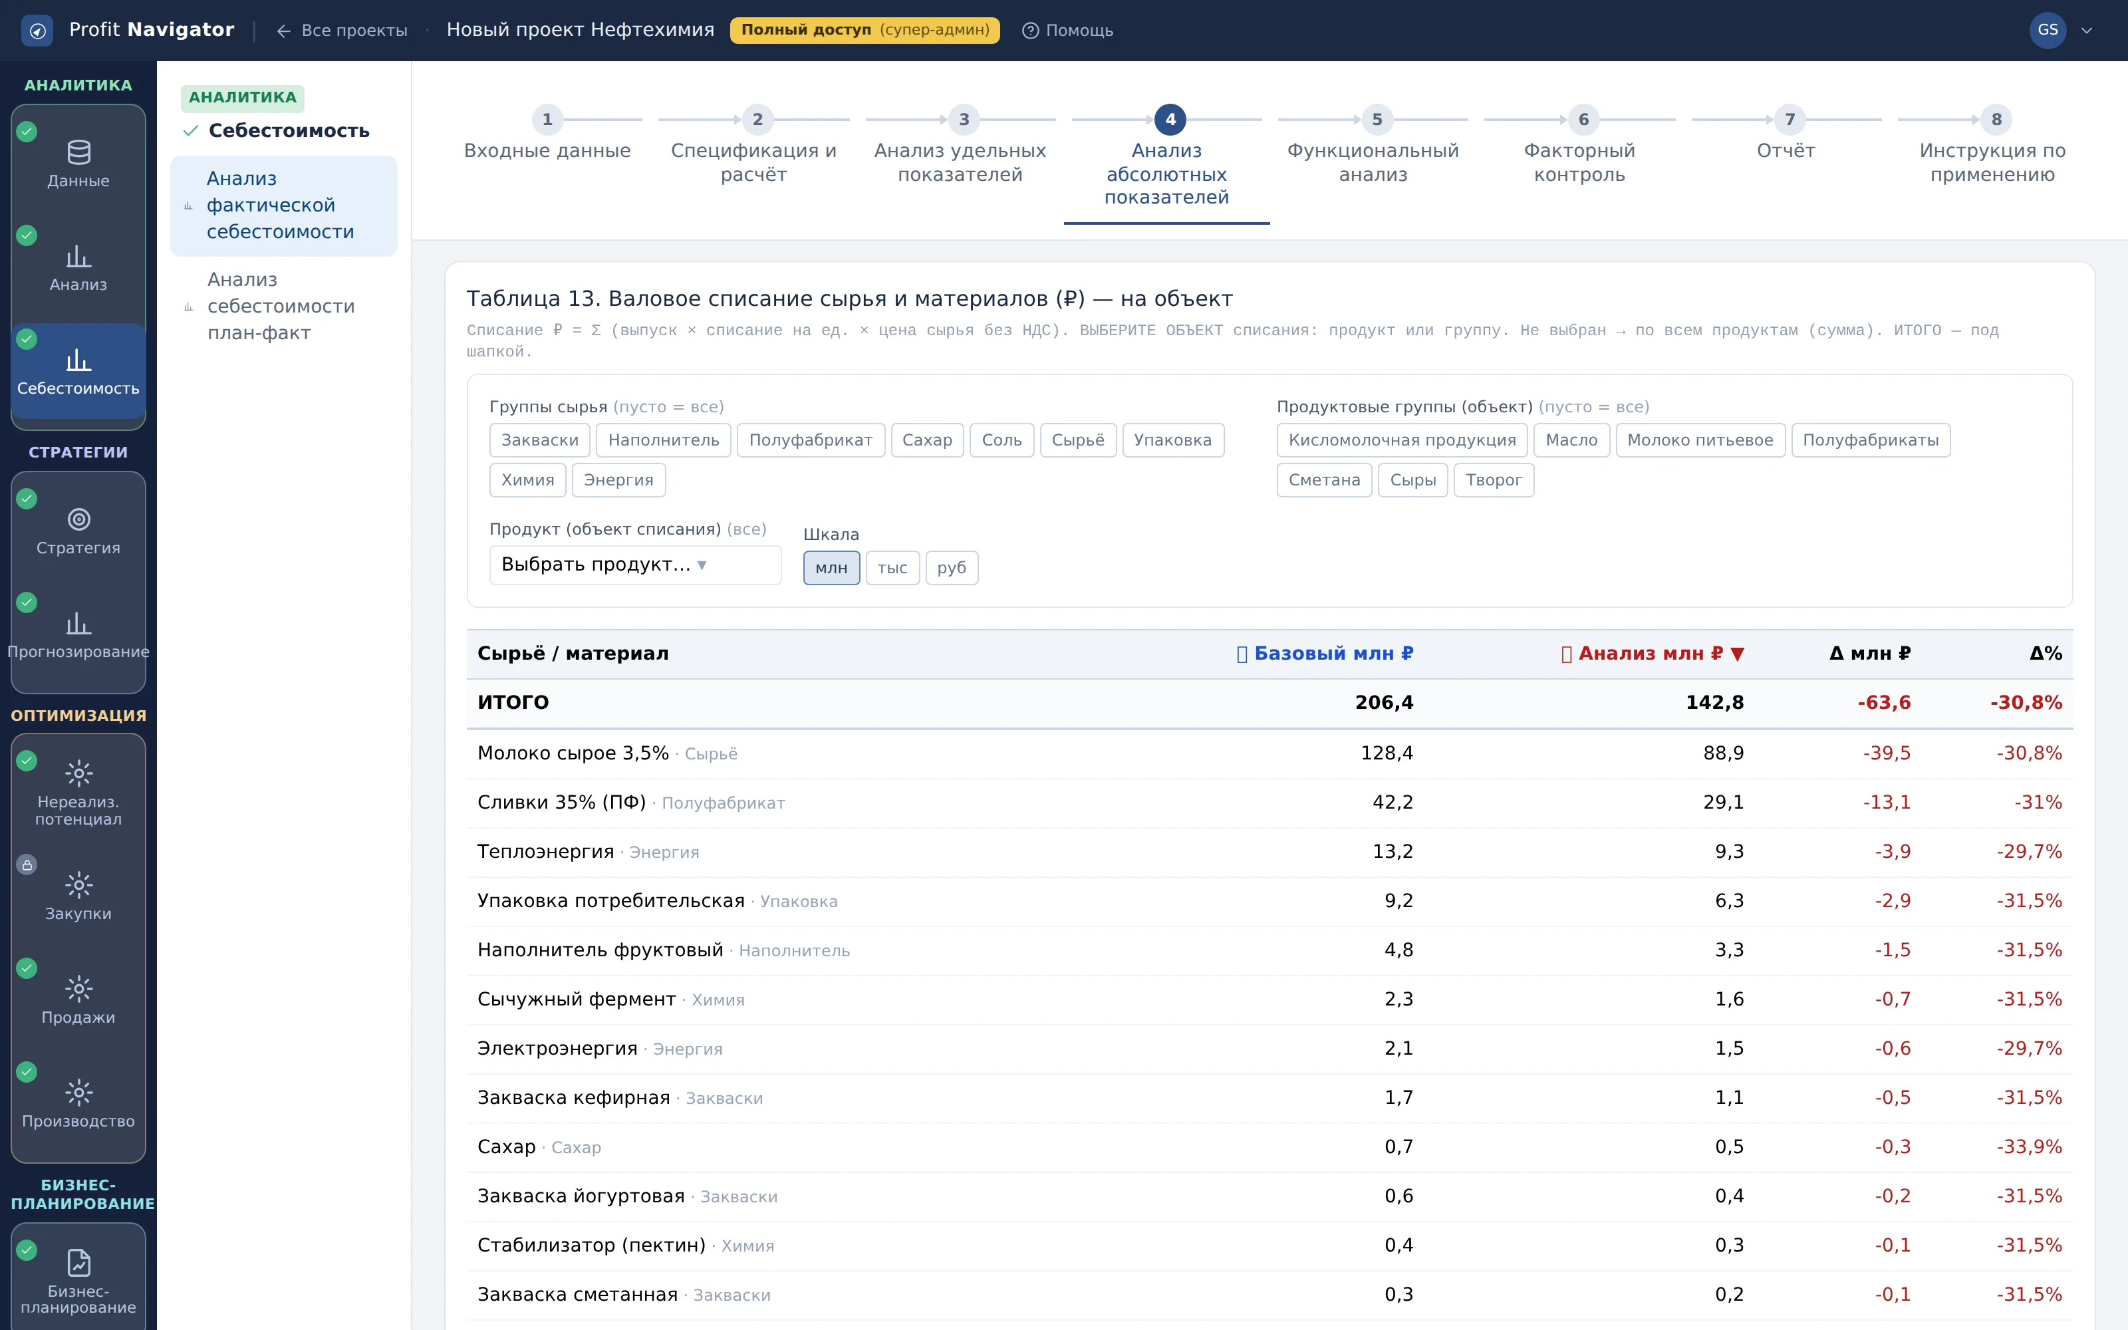Open the Выбрать продукт dropdown

635,565
